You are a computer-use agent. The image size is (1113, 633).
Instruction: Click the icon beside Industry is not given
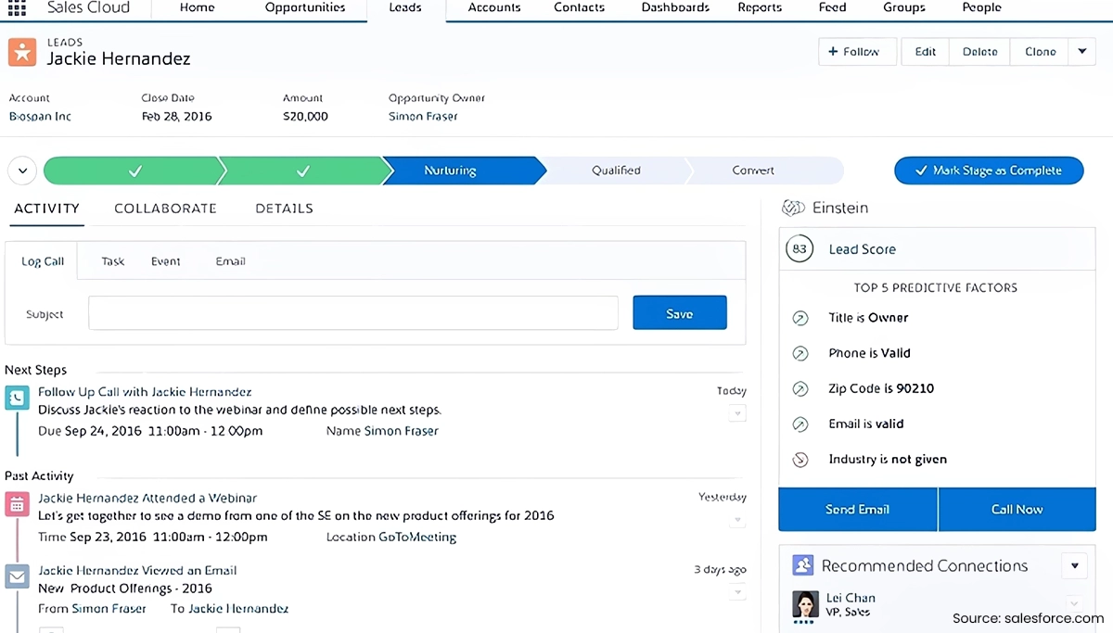tap(800, 459)
